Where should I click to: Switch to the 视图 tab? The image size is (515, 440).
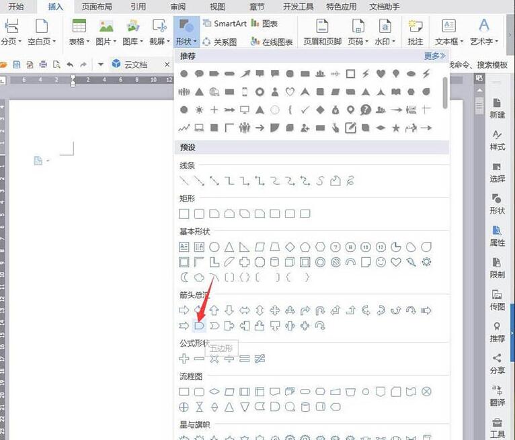(x=217, y=7)
